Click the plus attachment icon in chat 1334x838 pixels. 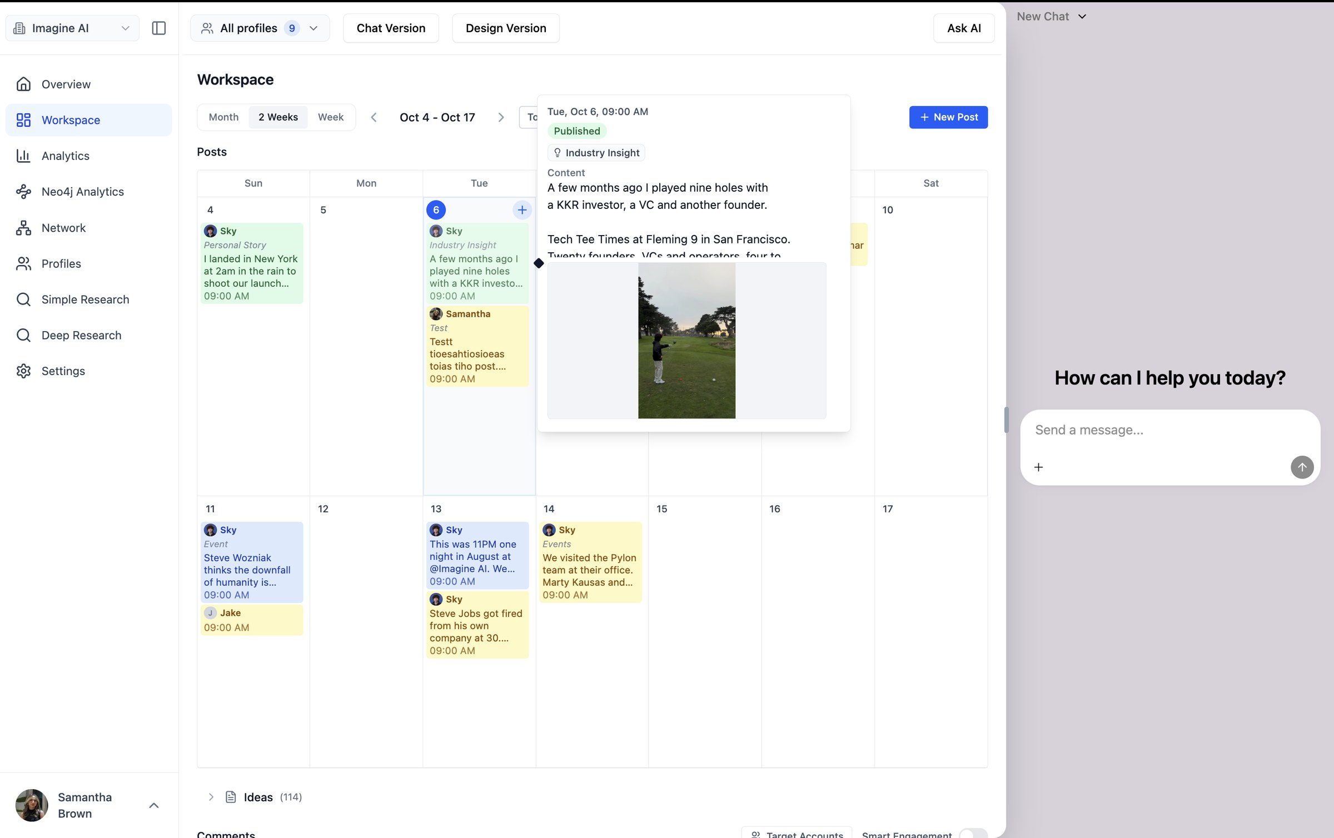1038,467
